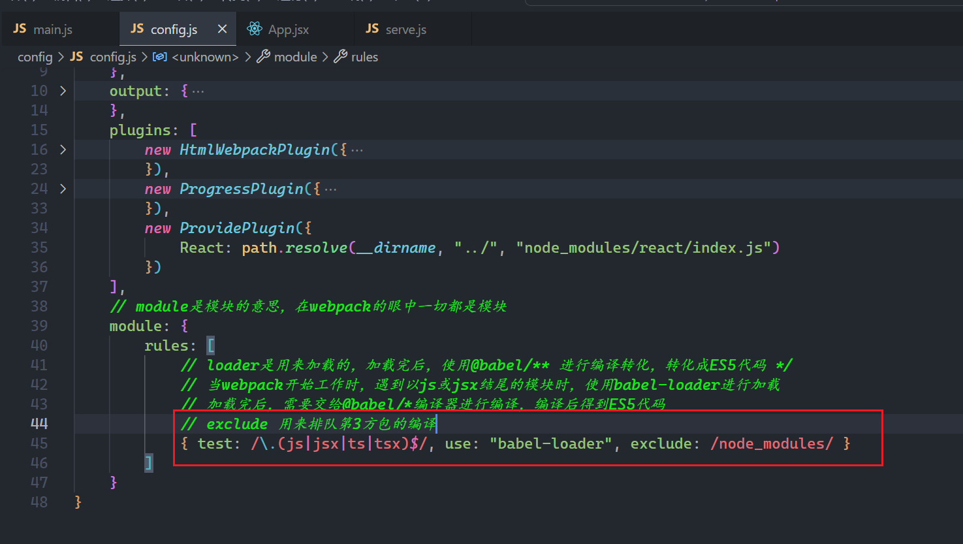Click the output key on line 10
This screenshot has width=963, height=544.
coord(135,91)
